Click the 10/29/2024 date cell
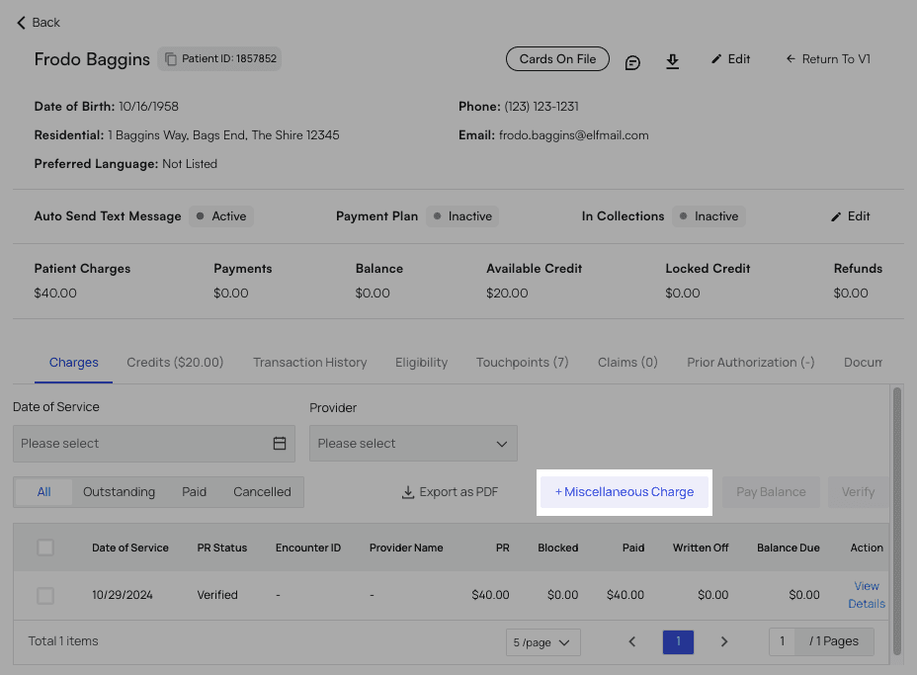Viewport: 917px width, 675px height. click(x=123, y=595)
